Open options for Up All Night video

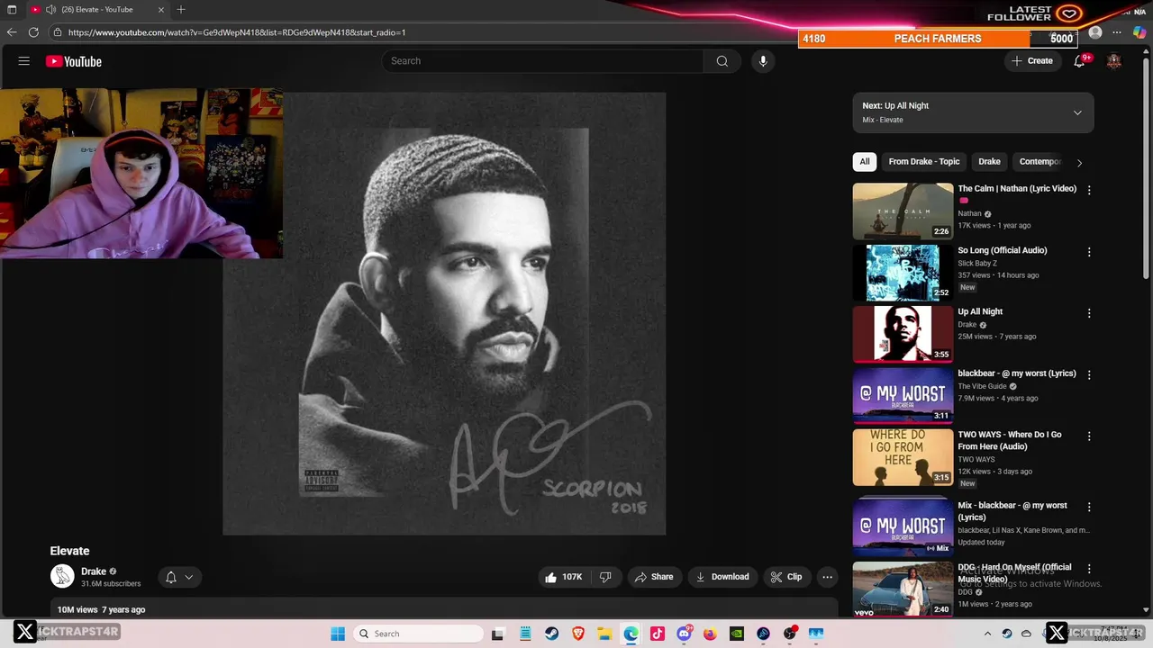(1089, 313)
